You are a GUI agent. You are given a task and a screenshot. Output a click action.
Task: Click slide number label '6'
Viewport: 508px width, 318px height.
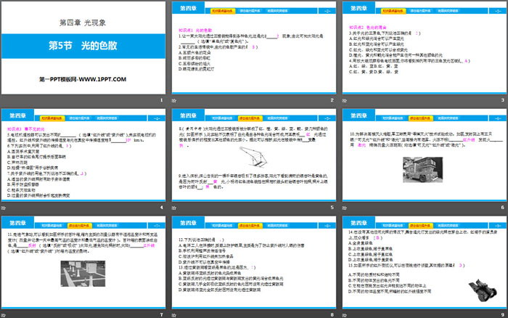[x=502, y=208]
